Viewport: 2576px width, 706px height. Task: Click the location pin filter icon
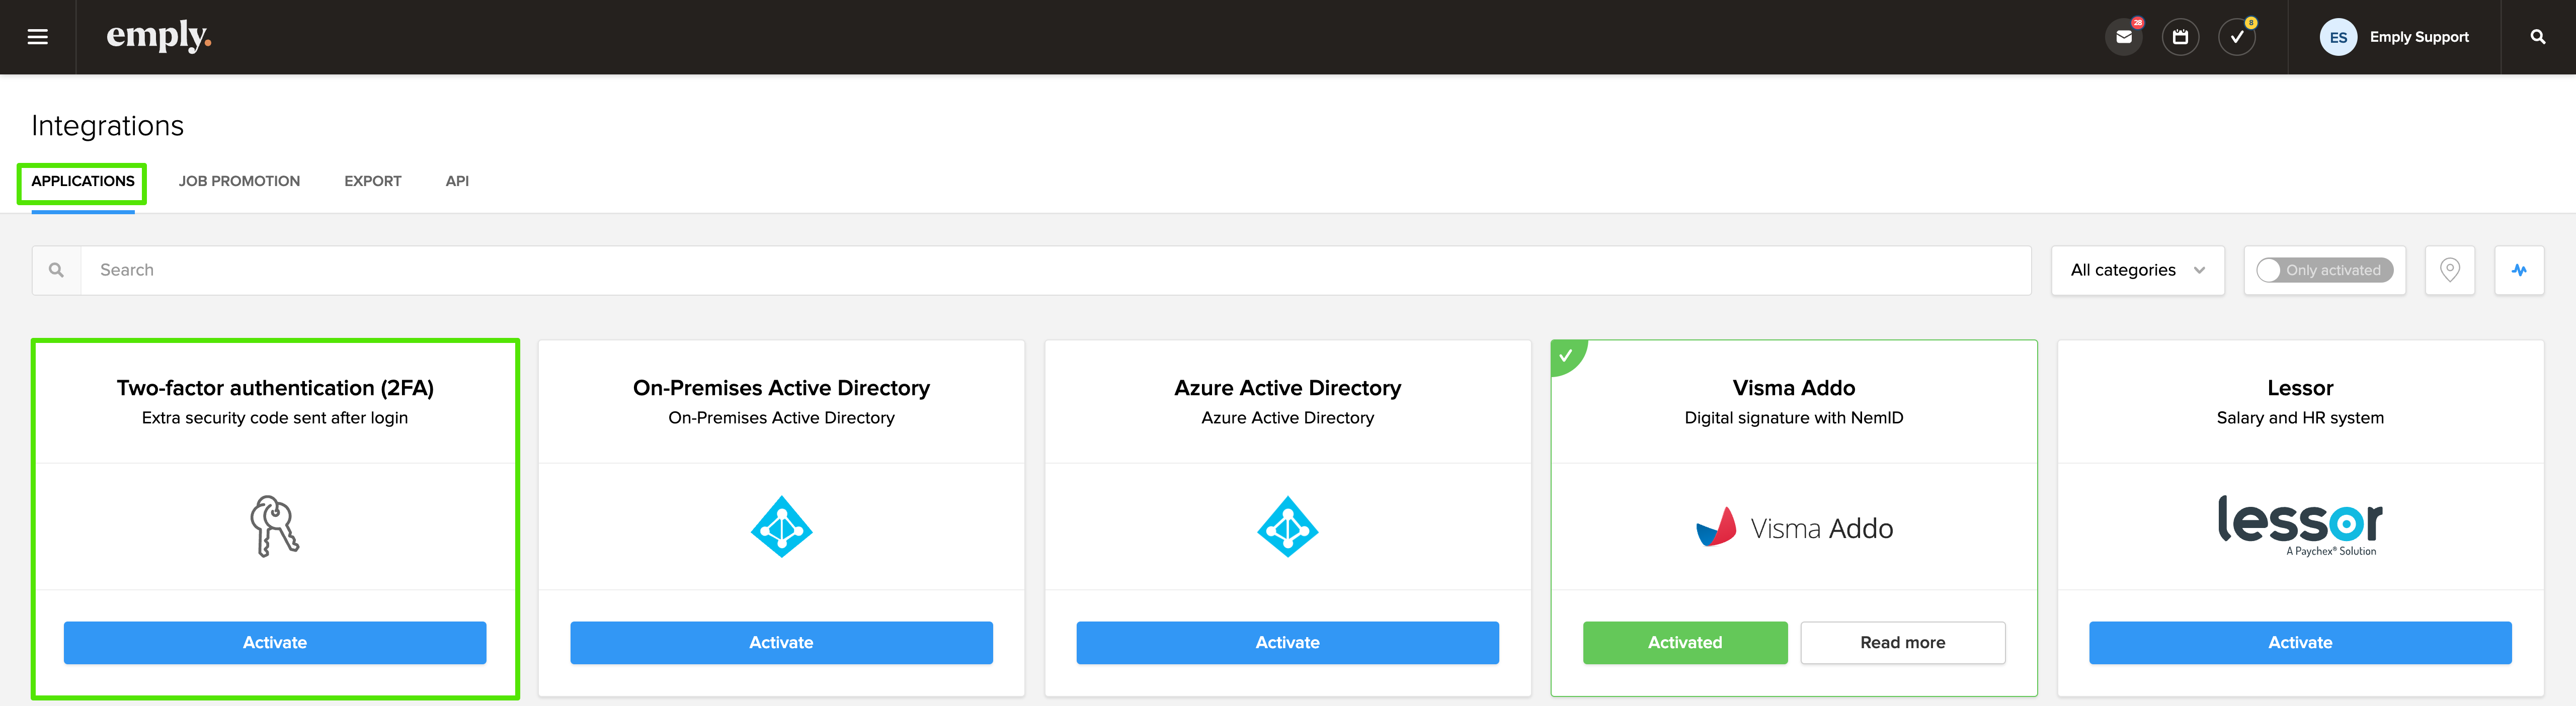pyautogui.click(x=2449, y=270)
